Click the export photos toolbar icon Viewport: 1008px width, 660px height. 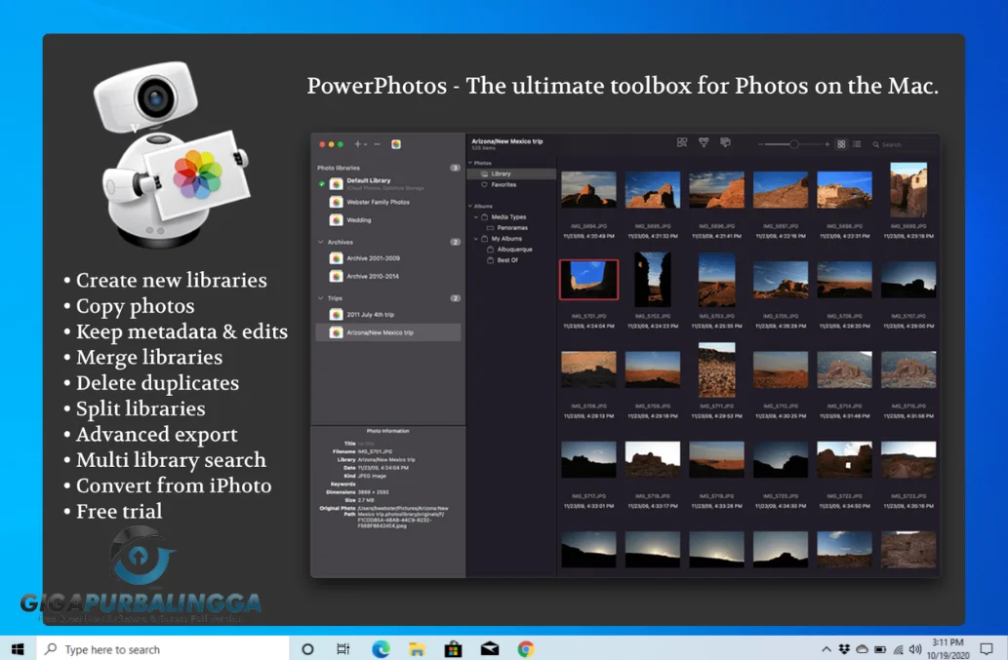pos(725,142)
